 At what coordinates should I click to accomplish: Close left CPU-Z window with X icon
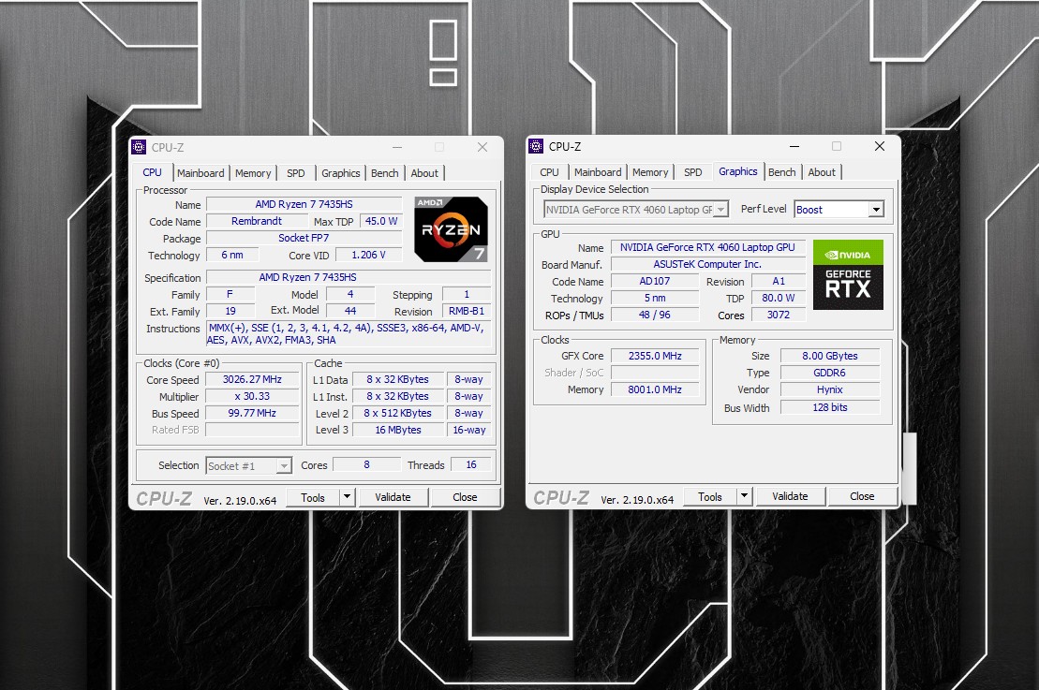[482, 147]
